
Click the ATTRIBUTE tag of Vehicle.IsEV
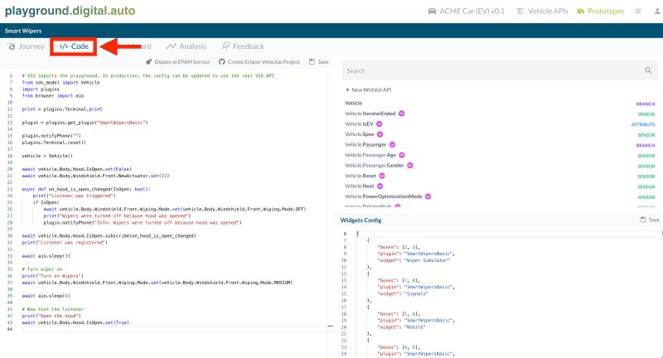643,124
